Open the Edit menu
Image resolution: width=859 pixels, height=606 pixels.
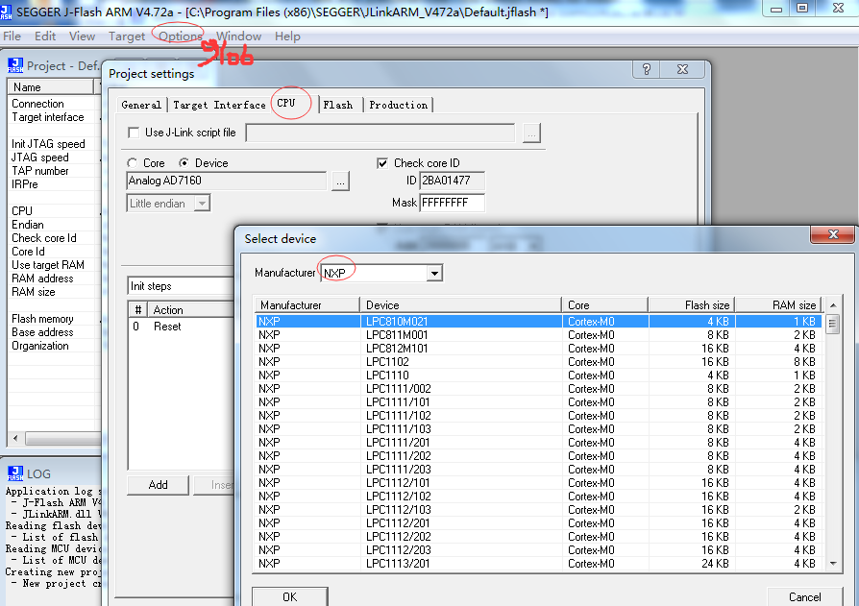pyautogui.click(x=45, y=36)
